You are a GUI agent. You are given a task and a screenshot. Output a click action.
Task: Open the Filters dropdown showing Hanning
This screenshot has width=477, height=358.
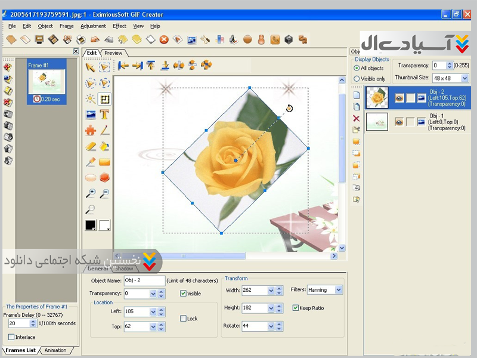coord(339,290)
